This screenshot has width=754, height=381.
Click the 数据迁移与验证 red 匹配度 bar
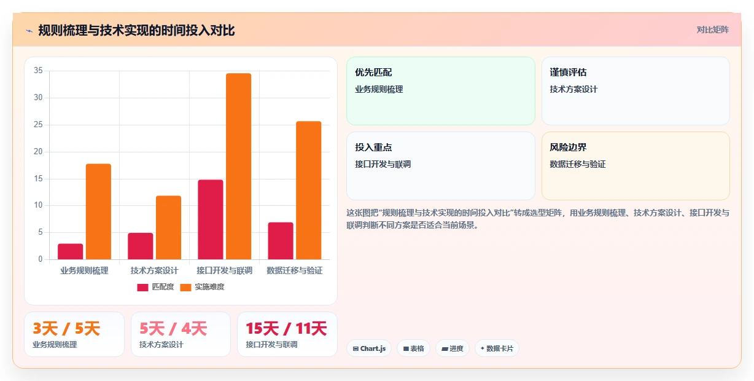(x=281, y=241)
